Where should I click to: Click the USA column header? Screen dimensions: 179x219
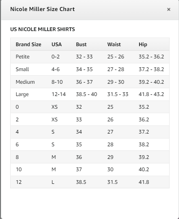[56, 45]
